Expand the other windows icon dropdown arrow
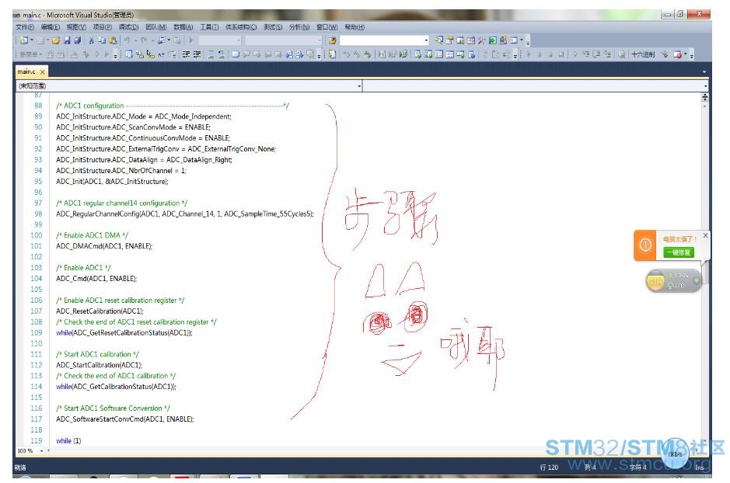The width and height of the screenshot is (730, 483). [x=522, y=40]
